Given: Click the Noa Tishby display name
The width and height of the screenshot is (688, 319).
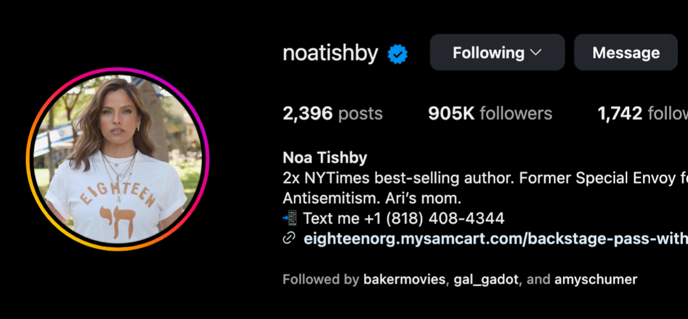Looking at the screenshot, I should (x=325, y=158).
